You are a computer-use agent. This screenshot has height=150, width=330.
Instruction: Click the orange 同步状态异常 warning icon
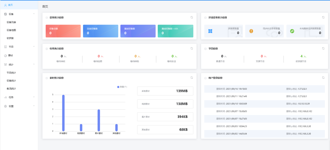pyautogui.click(x=251, y=31)
